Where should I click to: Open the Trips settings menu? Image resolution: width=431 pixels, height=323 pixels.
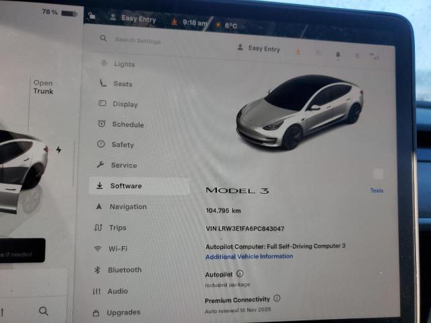click(x=110, y=227)
